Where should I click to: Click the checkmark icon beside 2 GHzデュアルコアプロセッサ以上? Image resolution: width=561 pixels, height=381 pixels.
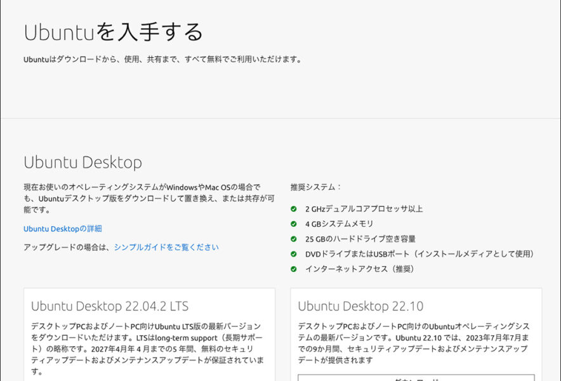click(294, 209)
